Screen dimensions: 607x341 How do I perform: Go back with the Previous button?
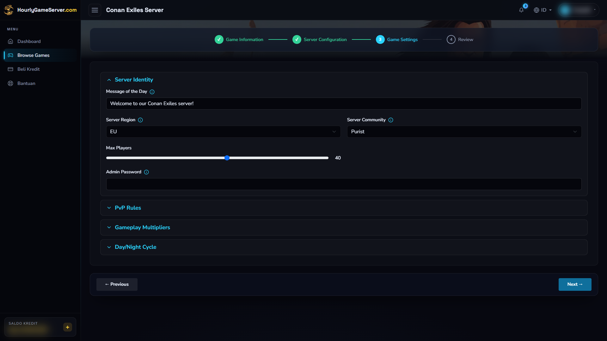(117, 284)
